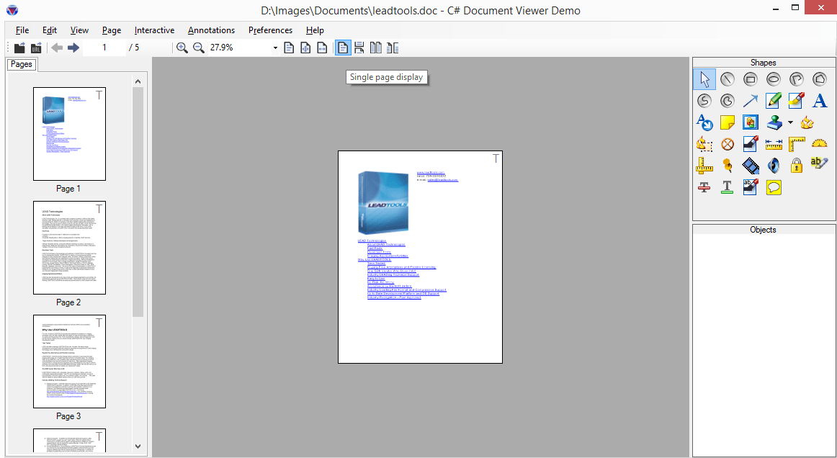Switch to facing pages view
This screenshot has width=837, height=458.
[x=375, y=48]
